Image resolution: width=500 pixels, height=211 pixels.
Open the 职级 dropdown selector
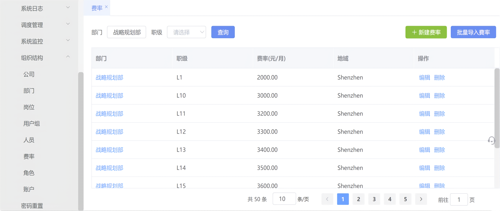coord(187,32)
